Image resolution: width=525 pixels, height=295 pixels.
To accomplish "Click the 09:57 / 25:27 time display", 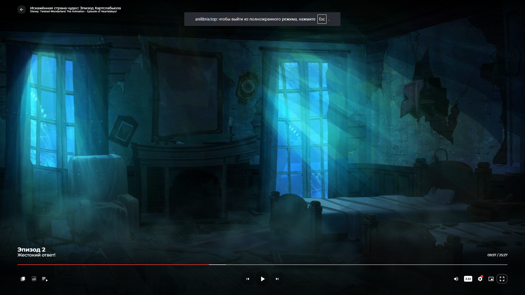I will click(x=497, y=255).
